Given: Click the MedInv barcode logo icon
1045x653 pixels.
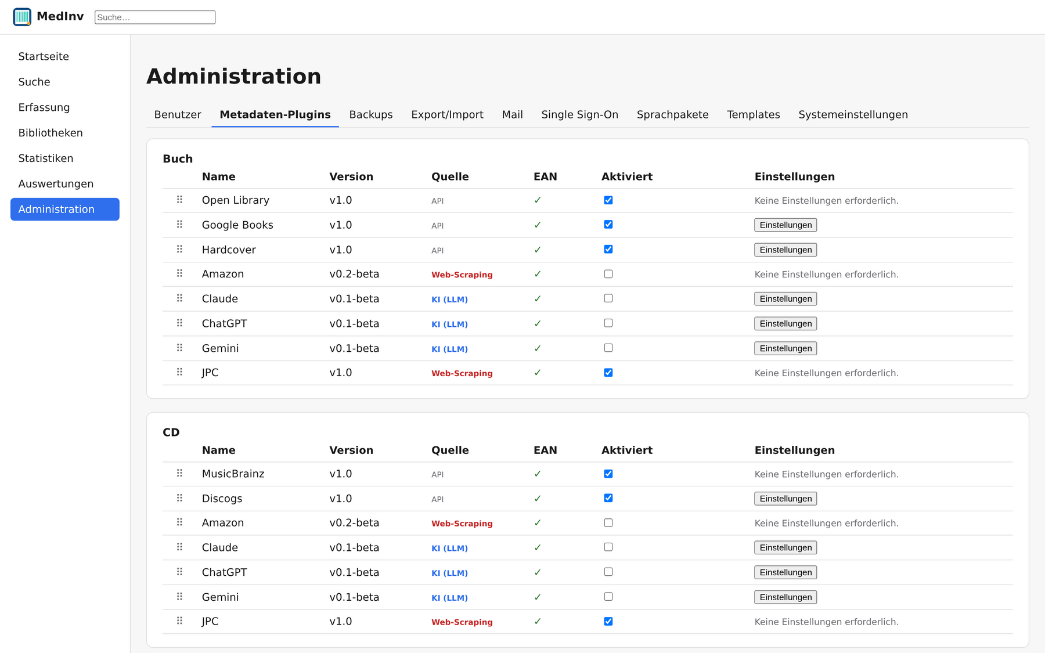Looking at the screenshot, I should (x=22, y=17).
